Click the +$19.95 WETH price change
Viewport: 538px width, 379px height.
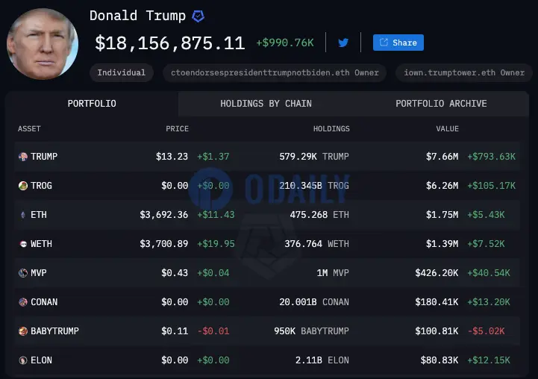[x=216, y=244]
